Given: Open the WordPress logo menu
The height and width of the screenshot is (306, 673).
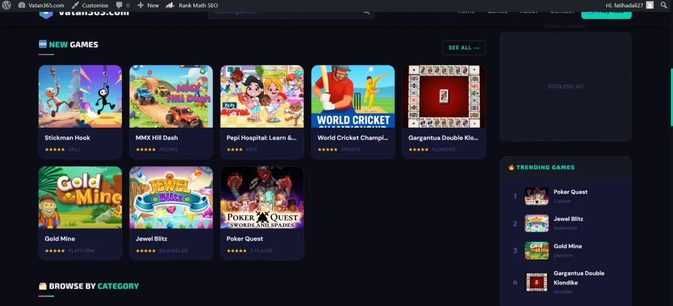Looking at the screenshot, I should point(6,5).
